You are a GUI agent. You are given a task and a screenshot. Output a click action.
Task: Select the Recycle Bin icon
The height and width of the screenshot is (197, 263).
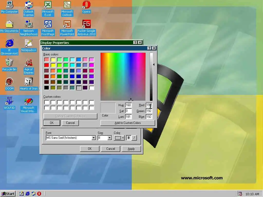[10, 65]
